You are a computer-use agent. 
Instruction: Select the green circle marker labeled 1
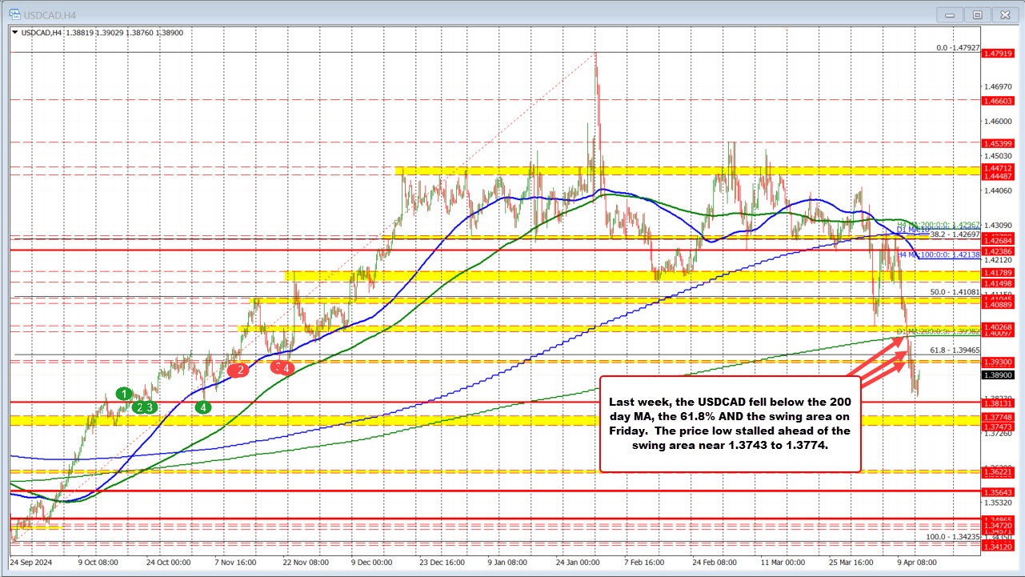pos(123,394)
